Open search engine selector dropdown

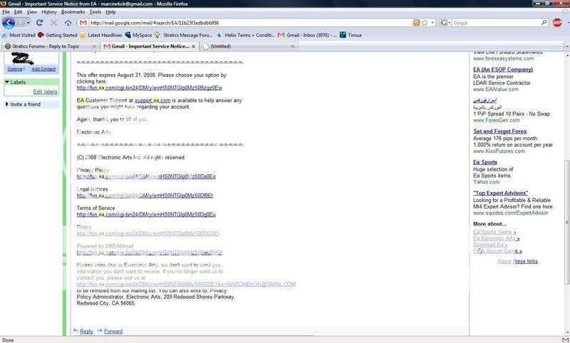coord(445,23)
